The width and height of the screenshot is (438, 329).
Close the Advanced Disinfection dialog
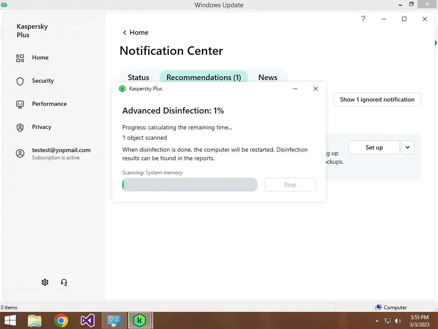[316, 89]
